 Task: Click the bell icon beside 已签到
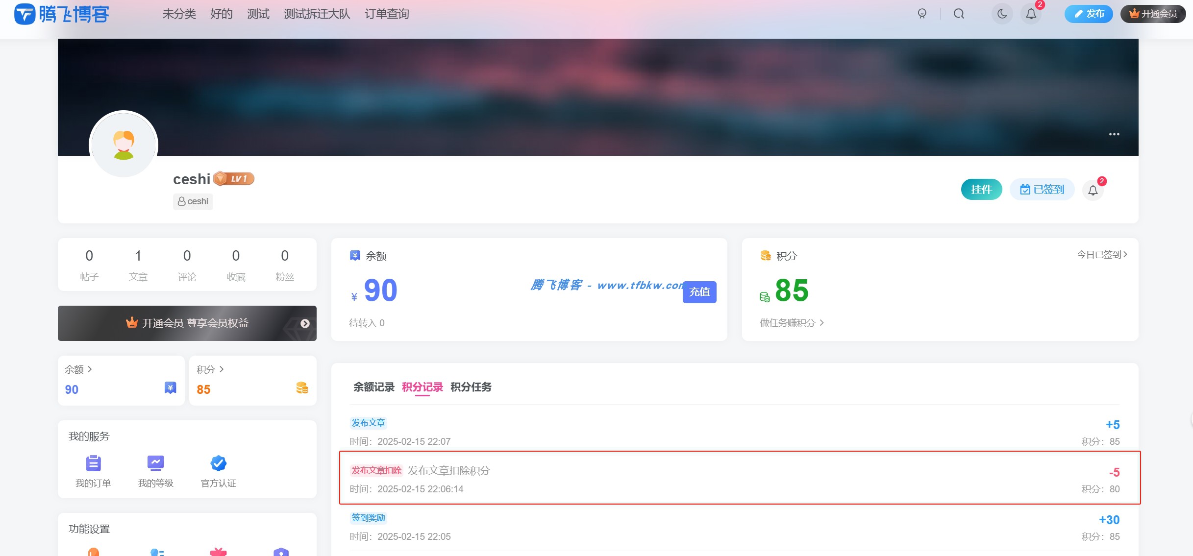point(1093,190)
